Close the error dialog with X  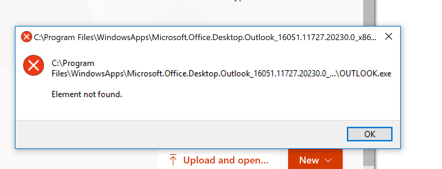[388, 36]
